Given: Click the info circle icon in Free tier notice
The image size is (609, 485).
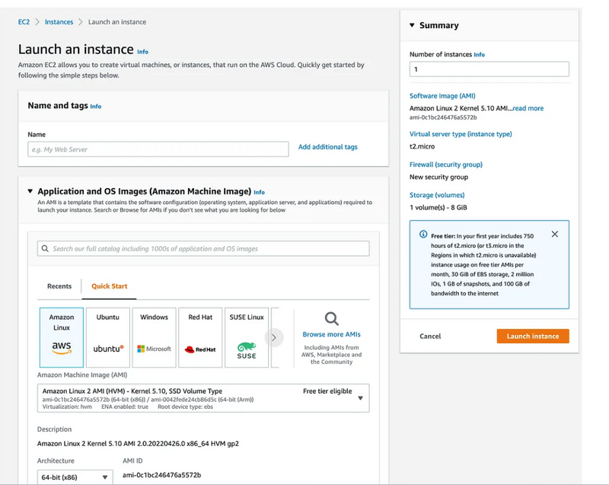Looking at the screenshot, I should click(423, 235).
